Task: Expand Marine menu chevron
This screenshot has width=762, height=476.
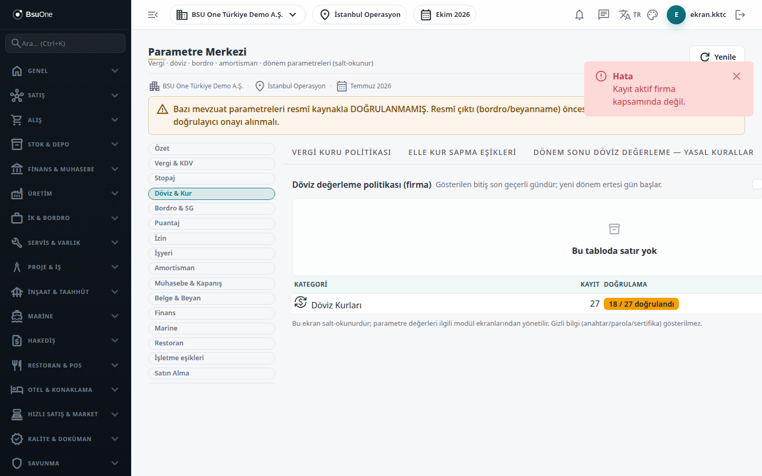Action: (115, 316)
